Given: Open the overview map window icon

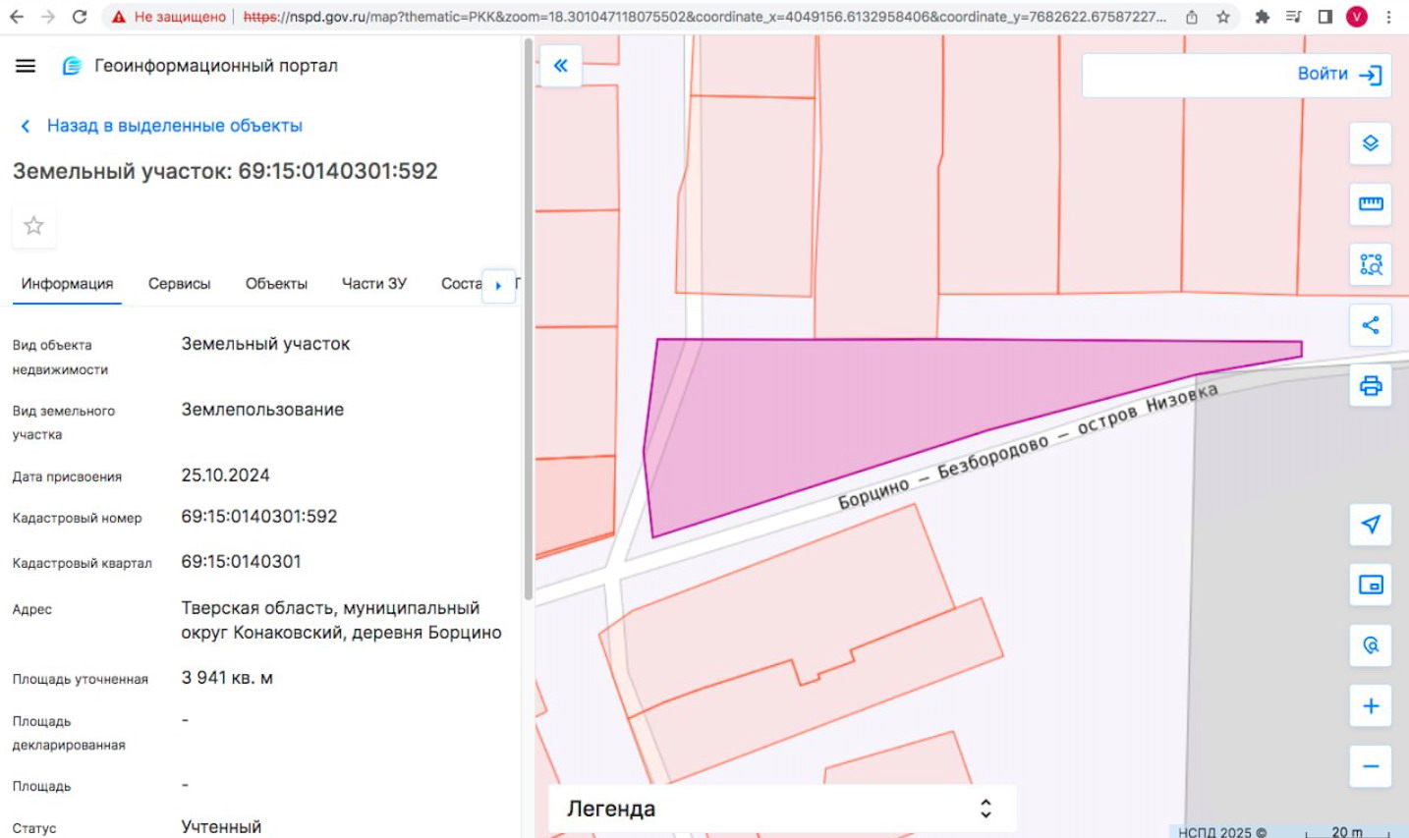Looking at the screenshot, I should [x=1371, y=586].
